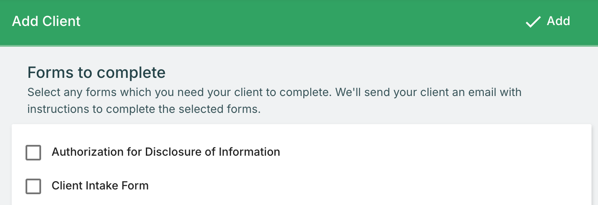Click the Forms to complete heading
Image resolution: width=598 pixels, height=205 pixels.
click(96, 73)
